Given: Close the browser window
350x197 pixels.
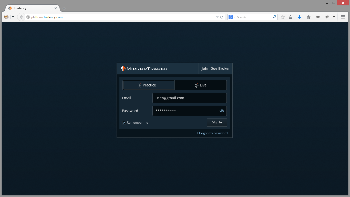Looking at the screenshot, I should (x=343, y=3).
